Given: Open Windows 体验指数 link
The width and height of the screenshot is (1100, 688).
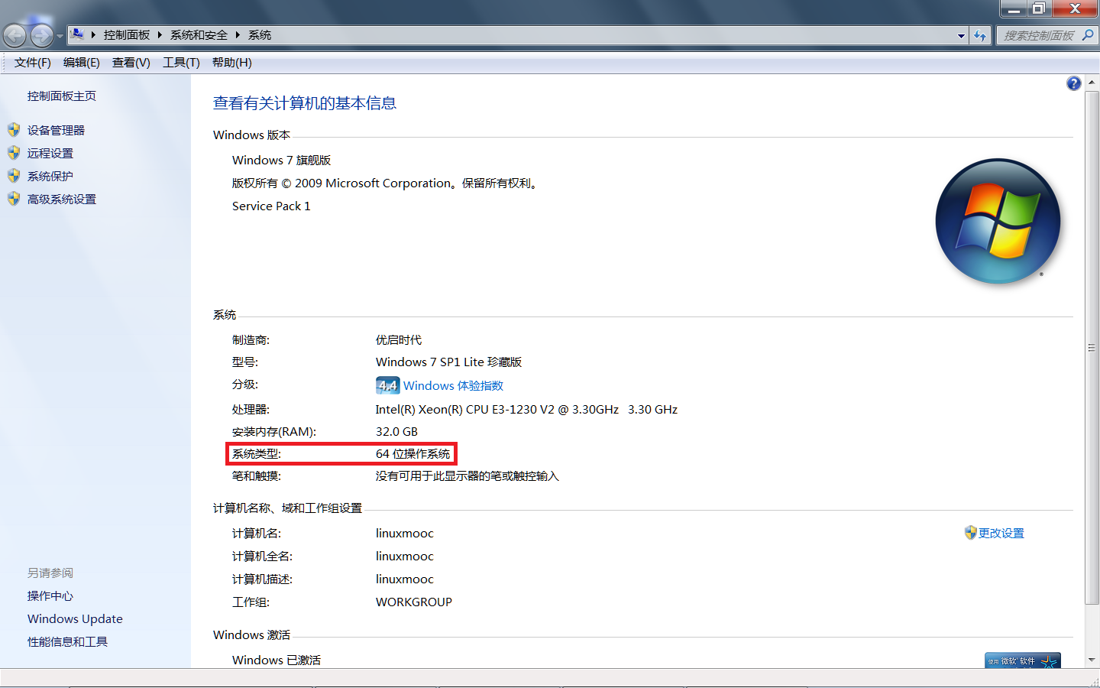Looking at the screenshot, I should click(453, 386).
